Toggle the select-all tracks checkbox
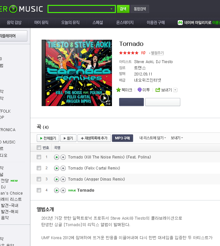The height and width of the screenshot is (246, 220). 39,147
